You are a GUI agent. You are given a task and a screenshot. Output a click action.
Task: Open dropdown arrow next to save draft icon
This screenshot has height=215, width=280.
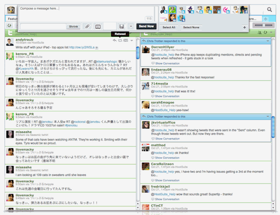pos(131,26)
